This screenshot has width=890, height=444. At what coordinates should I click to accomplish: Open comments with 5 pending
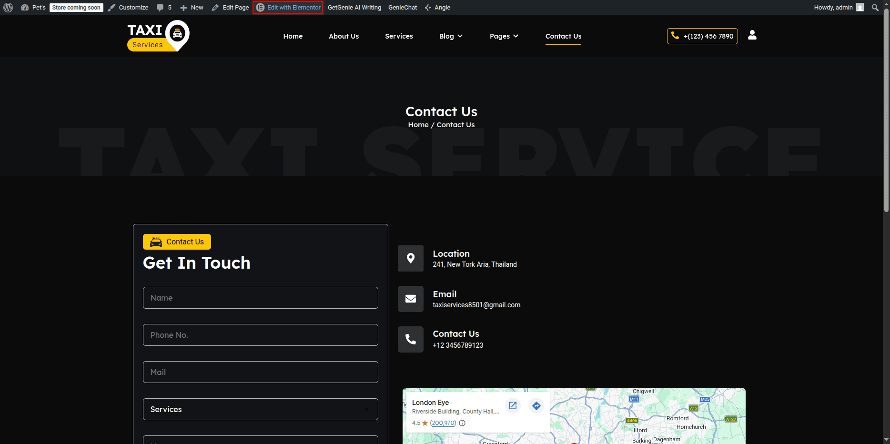tap(164, 8)
